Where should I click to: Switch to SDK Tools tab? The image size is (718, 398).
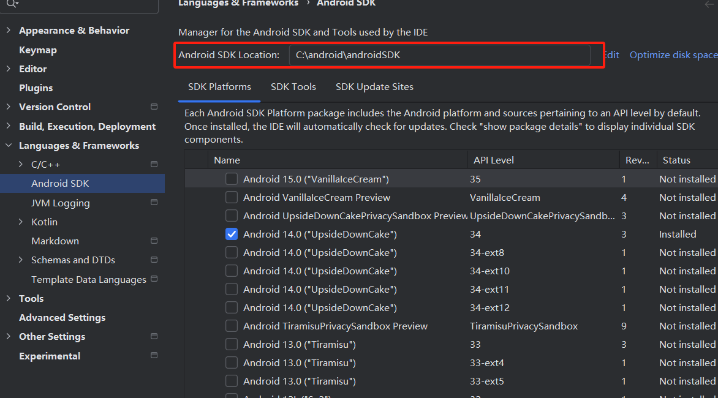(293, 87)
